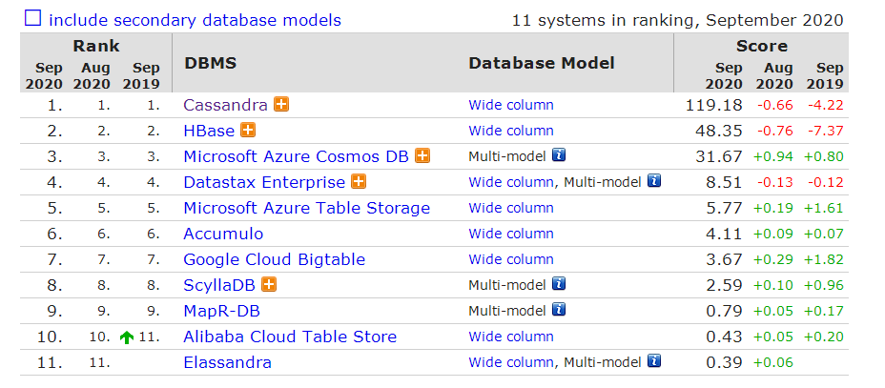Click info icon in Elassandra row
Screen dimensions: 885x388
(653, 360)
